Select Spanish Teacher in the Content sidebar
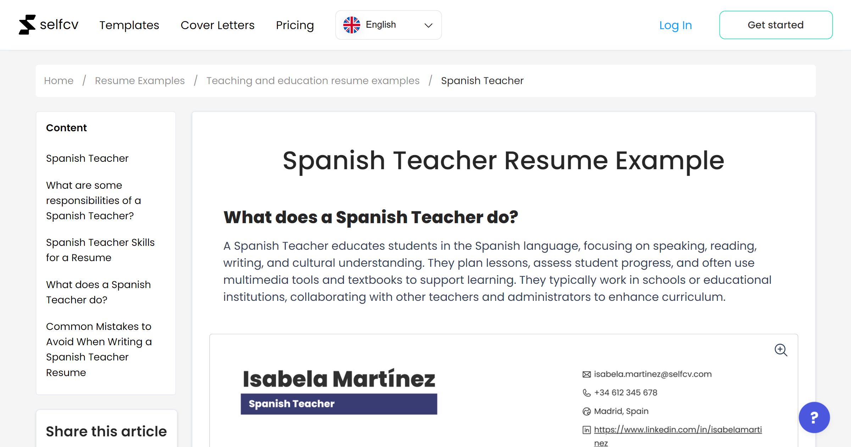The height and width of the screenshot is (447, 851). point(87,158)
